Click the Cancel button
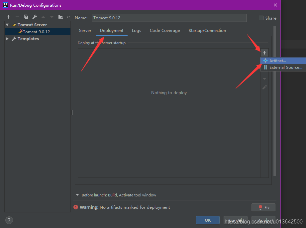 click(x=236, y=220)
